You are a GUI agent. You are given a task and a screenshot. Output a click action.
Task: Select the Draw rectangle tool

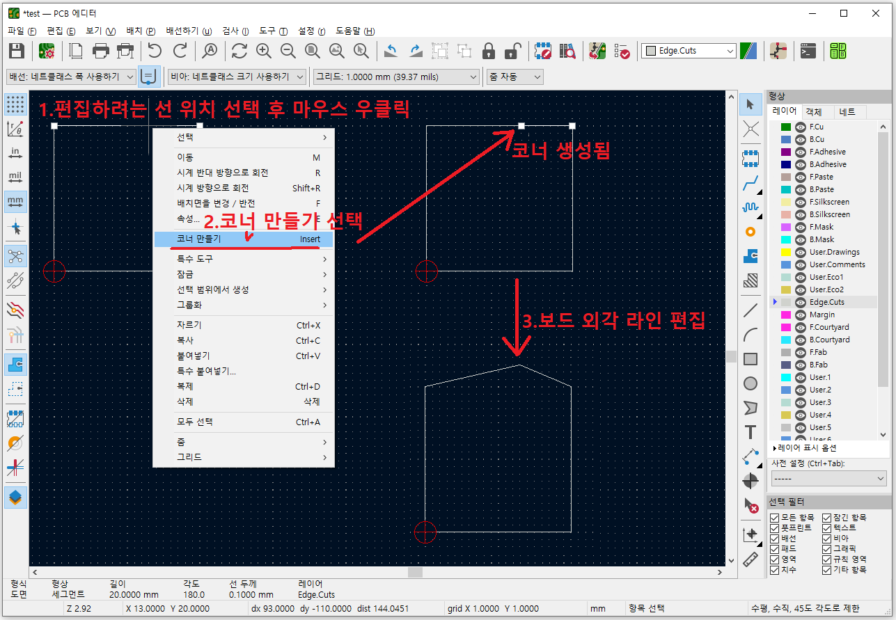750,359
